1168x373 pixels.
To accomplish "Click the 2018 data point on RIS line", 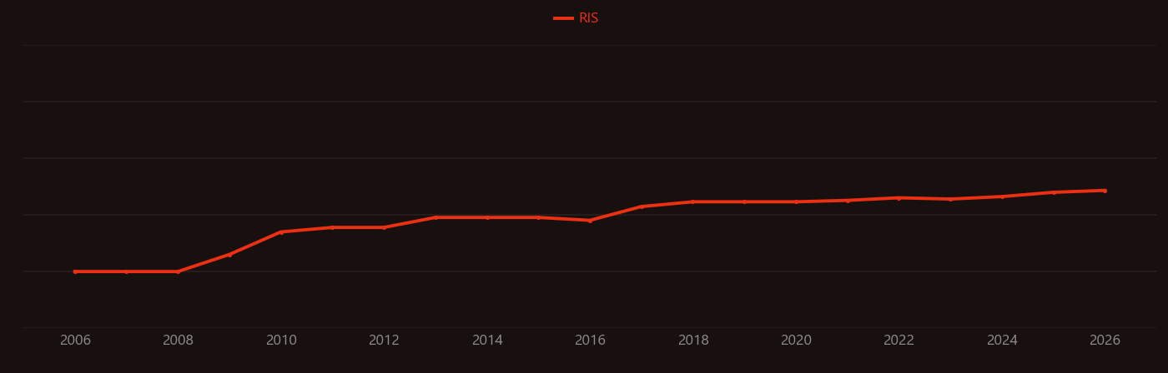I will [x=693, y=201].
